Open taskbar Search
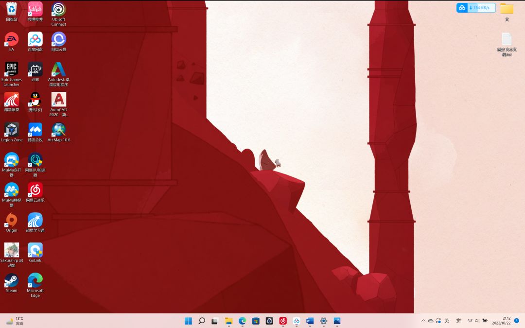This screenshot has height=328, width=525. [202, 321]
